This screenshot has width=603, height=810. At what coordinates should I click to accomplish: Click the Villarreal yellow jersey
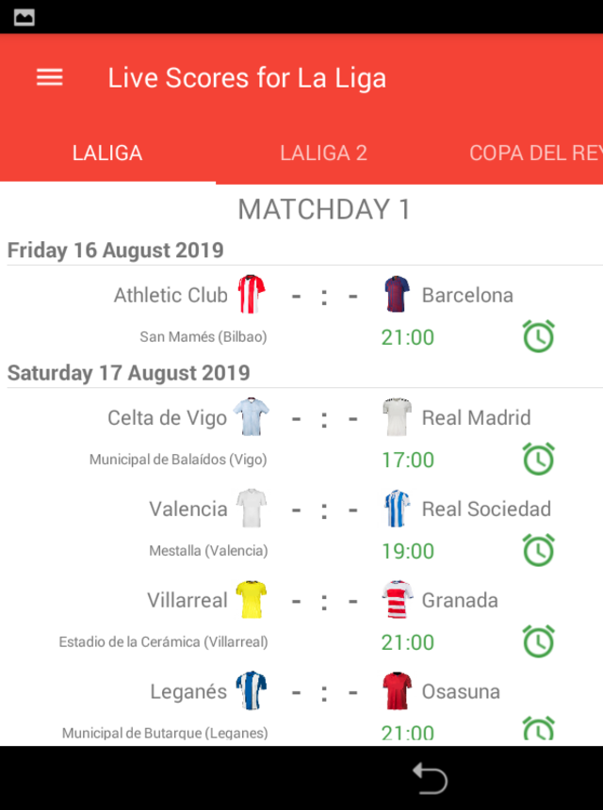pyautogui.click(x=252, y=600)
